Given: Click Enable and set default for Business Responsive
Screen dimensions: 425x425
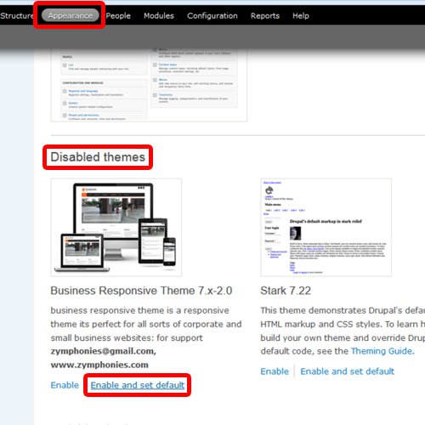Looking at the screenshot, I should click(x=138, y=385).
